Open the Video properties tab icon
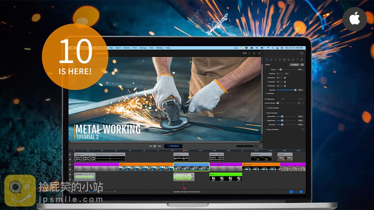Image resolution: width=374 pixels, height=210 pixels. (x=266, y=60)
